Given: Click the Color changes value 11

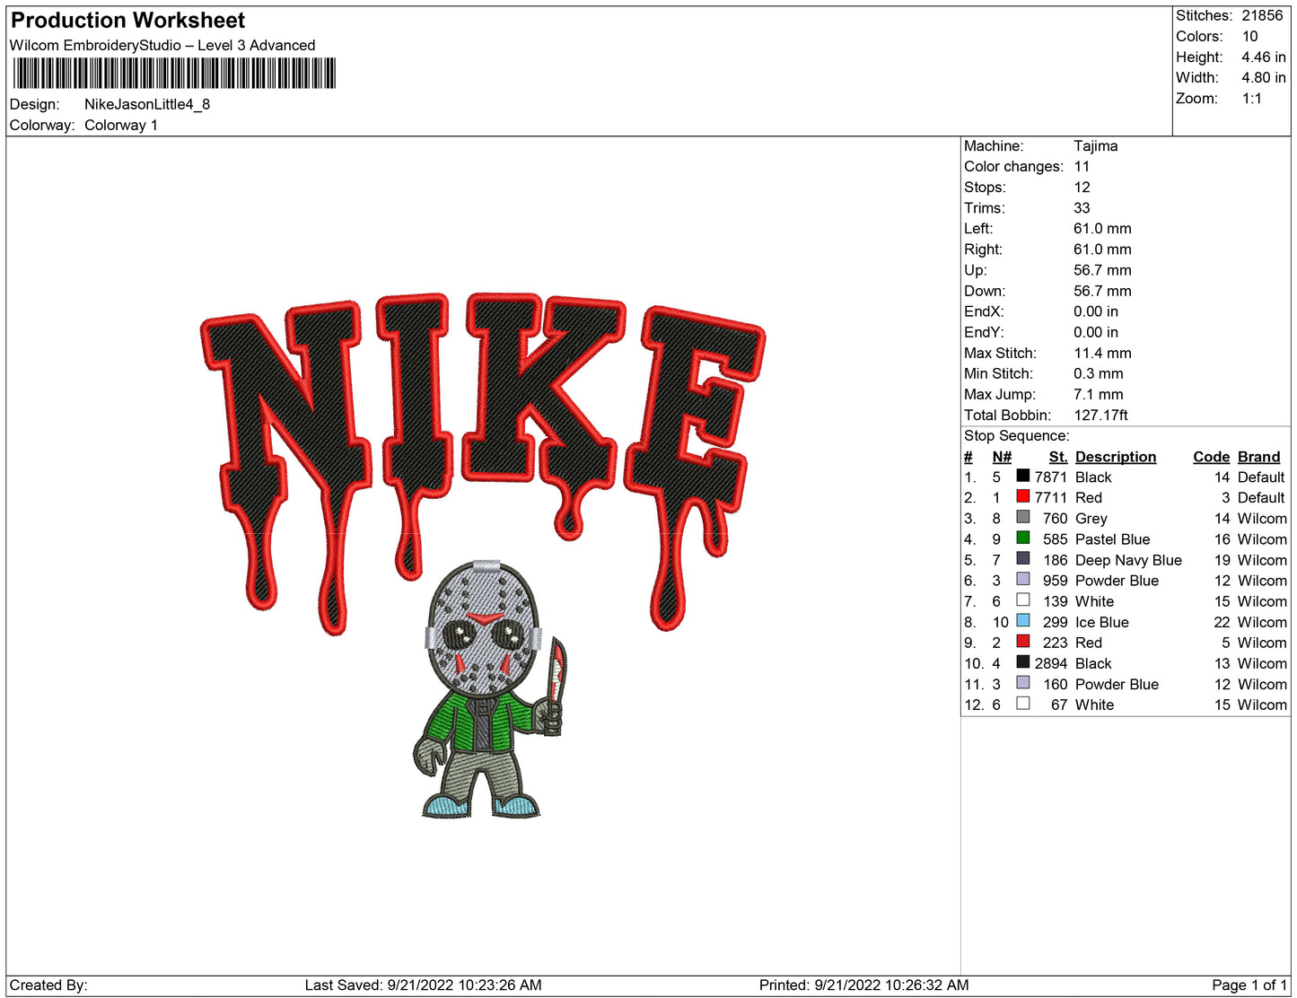Looking at the screenshot, I should pyautogui.click(x=1082, y=166).
